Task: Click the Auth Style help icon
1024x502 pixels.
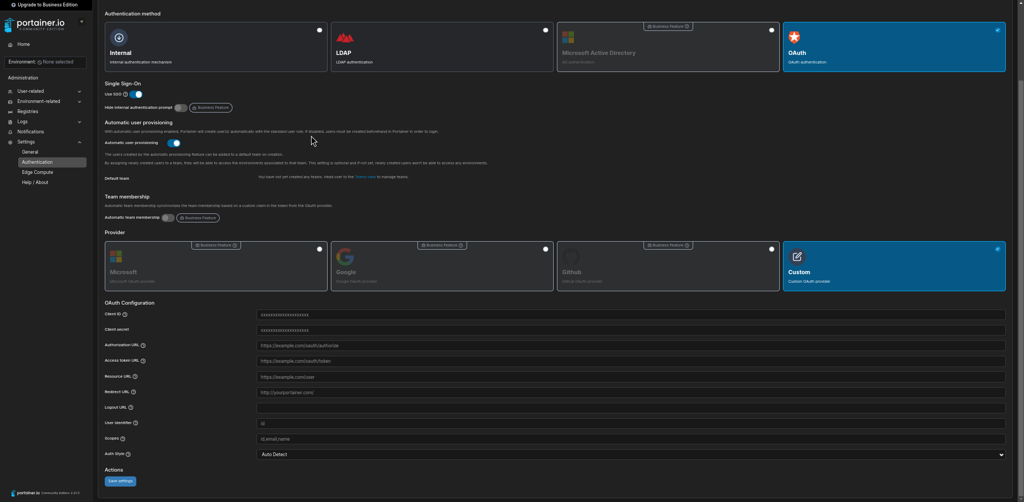Action: point(128,455)
